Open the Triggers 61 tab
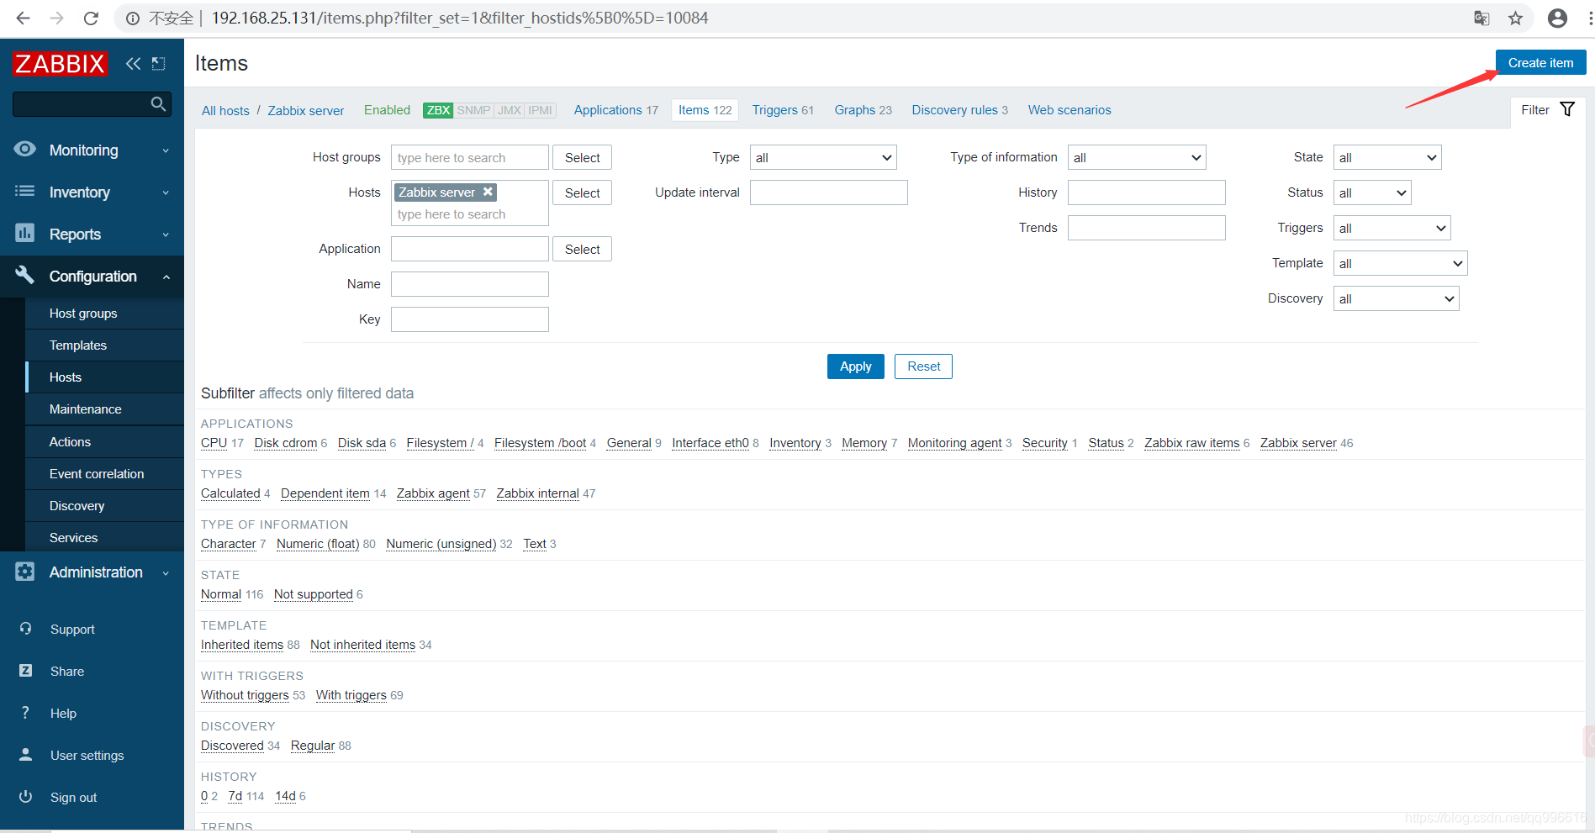The width and height of the screenshot is (1595, 833). click(783, 110)
